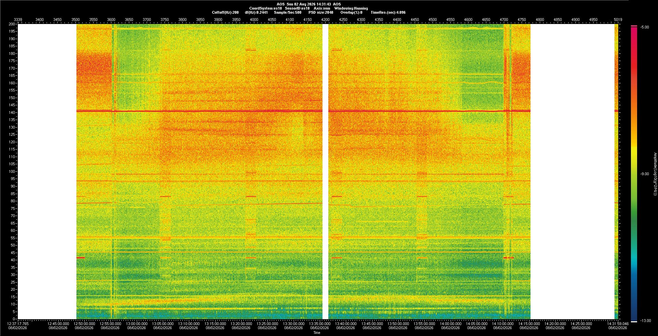Select the Cutoff(Hz):200 parameter text
658x336 pixels.
tap(225, 12)
